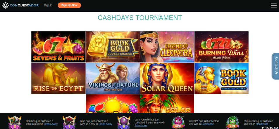This screenshot has height=129, width=279.
Task: Click the 9 wins purple monster badge
Action: click(124, 122)
